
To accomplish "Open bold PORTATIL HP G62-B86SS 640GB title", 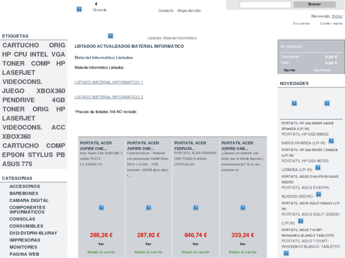I will (308, 126).
